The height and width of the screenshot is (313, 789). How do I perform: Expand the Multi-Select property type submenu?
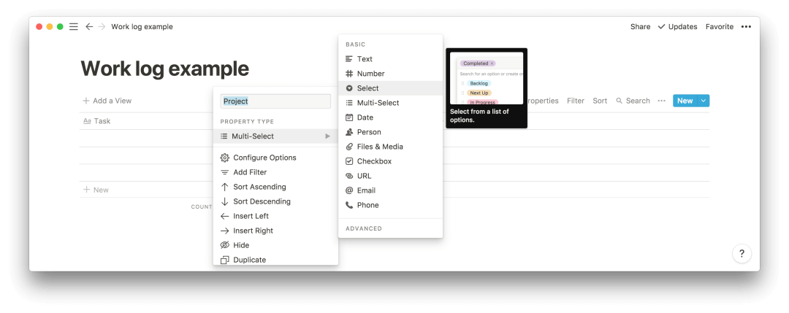coord(275,136)
